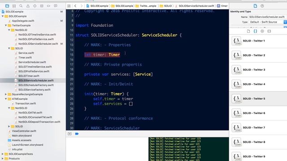Click timer symbol in breadcrumb bar

coord(222,6)
